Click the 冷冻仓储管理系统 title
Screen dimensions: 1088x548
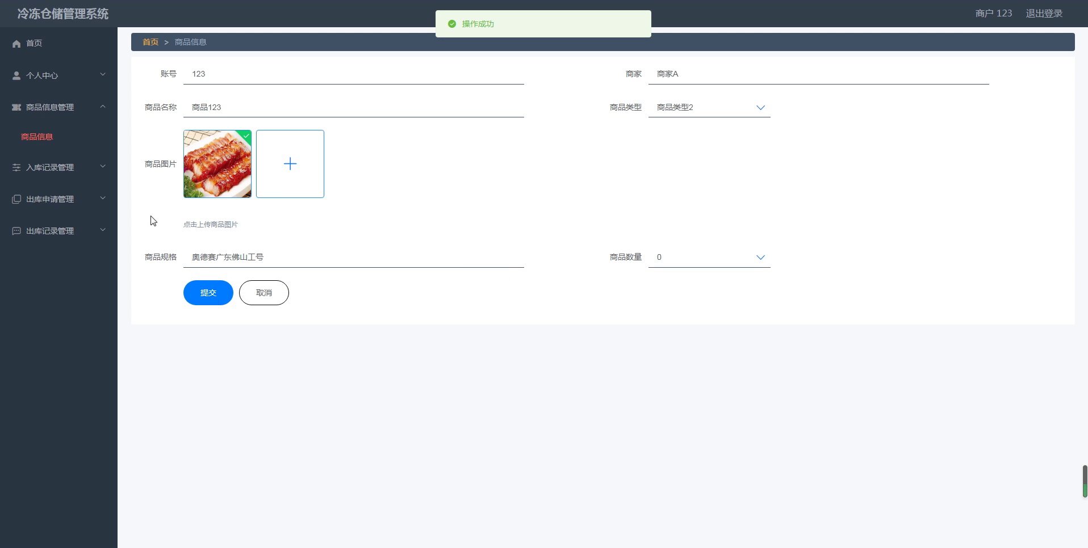(x=63, y=14)
